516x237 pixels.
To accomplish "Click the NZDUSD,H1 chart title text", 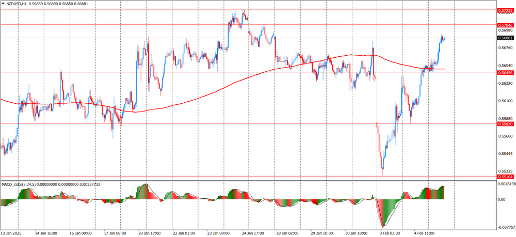I will tap(20, 4).
